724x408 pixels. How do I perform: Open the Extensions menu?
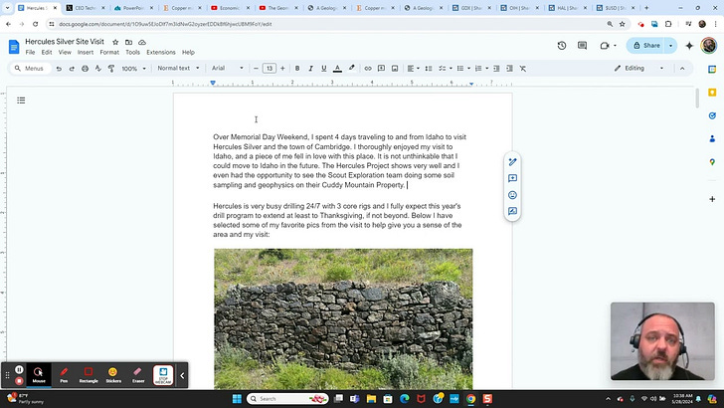pyautogui.click(x=161, y=52)
